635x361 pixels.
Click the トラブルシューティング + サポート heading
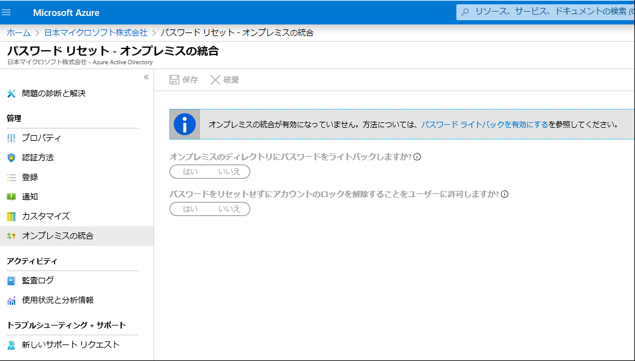pos(67,326)
